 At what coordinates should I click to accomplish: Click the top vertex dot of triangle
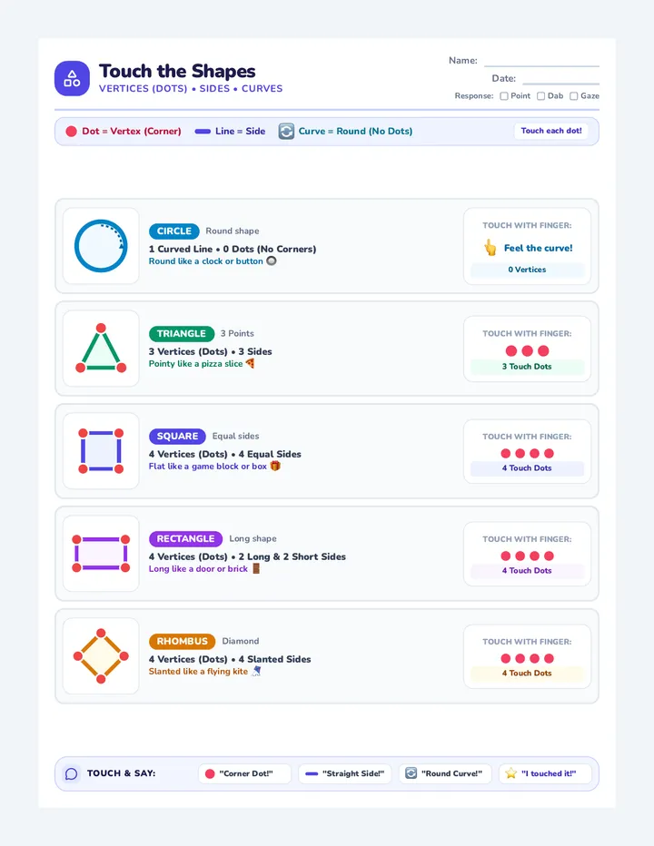pyautogui.click(x=101, y=328)
